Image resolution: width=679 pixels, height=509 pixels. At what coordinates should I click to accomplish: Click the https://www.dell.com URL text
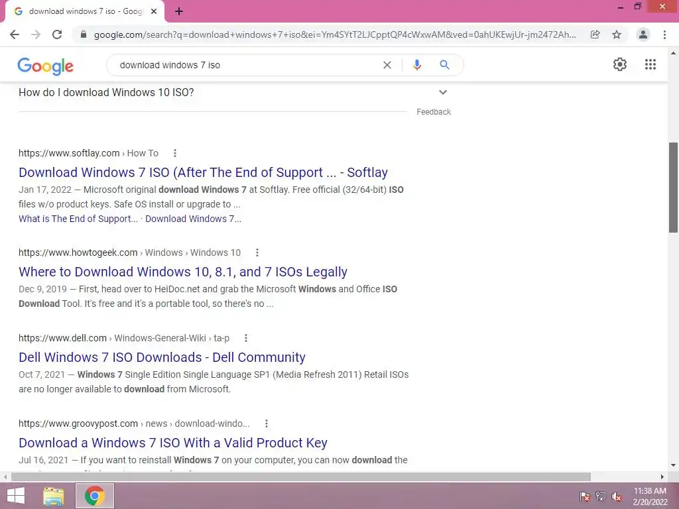point(62,338)
